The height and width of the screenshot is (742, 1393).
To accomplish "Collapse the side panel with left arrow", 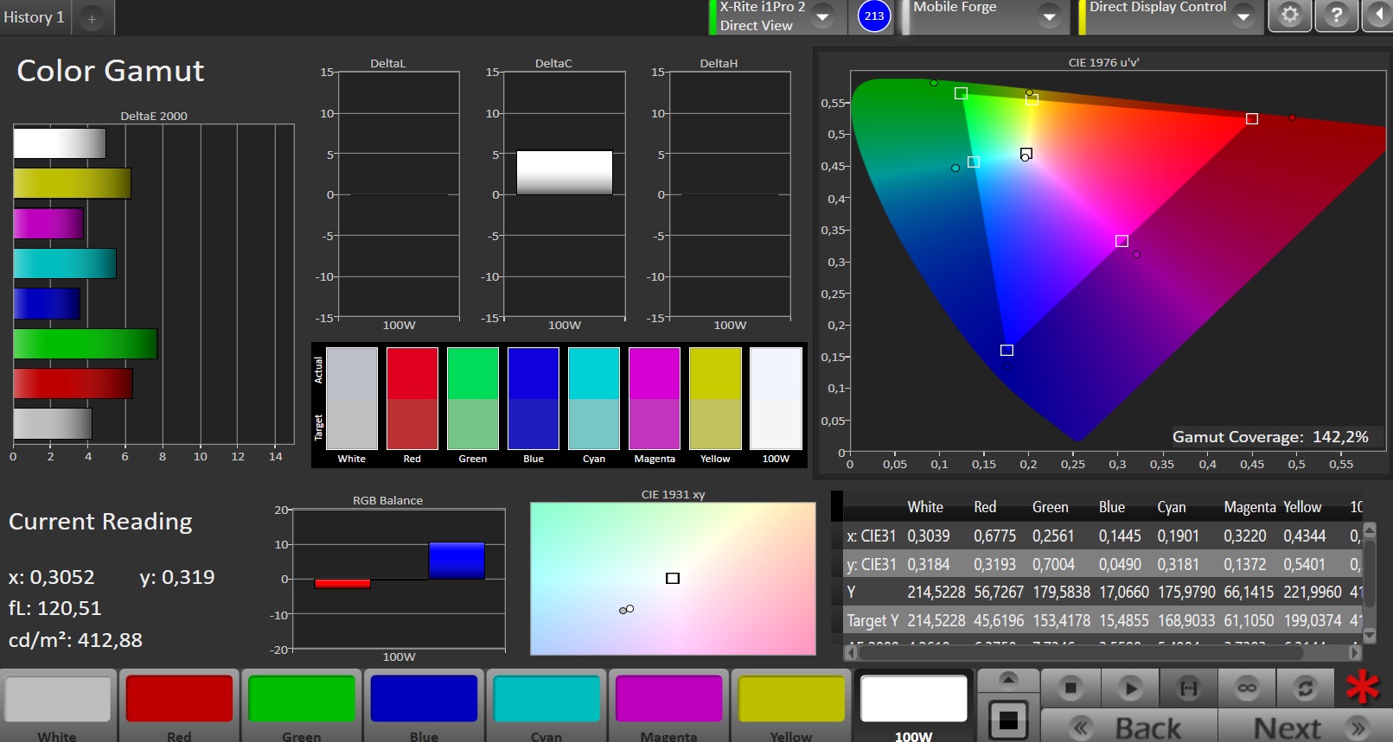I will point(1378,16).
